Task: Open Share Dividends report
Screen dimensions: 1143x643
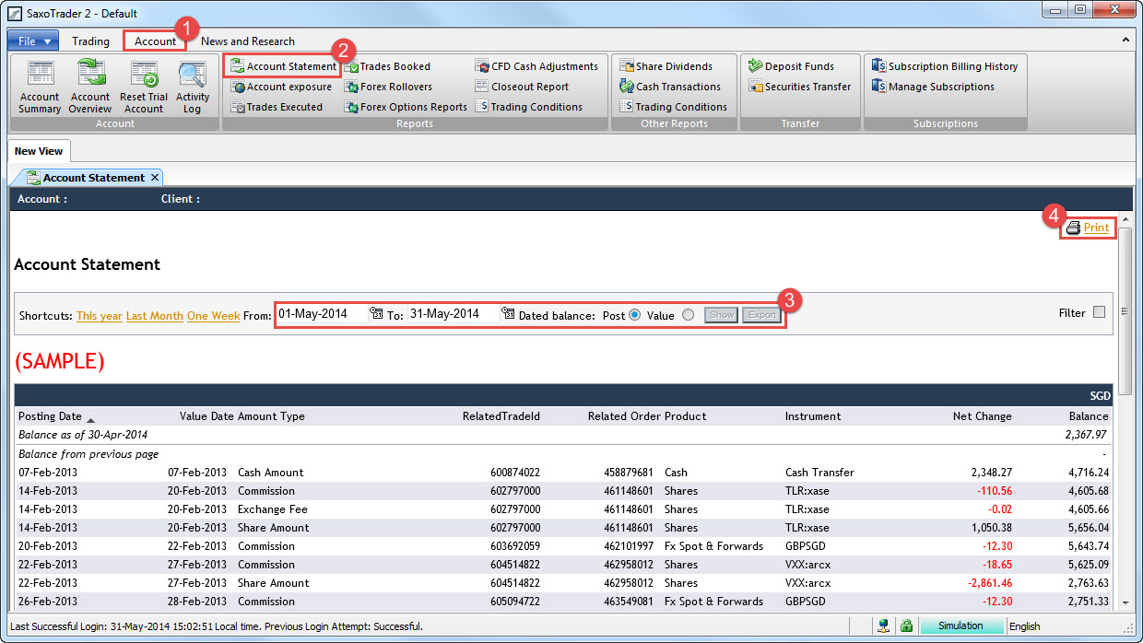Action: click(666, 66)
